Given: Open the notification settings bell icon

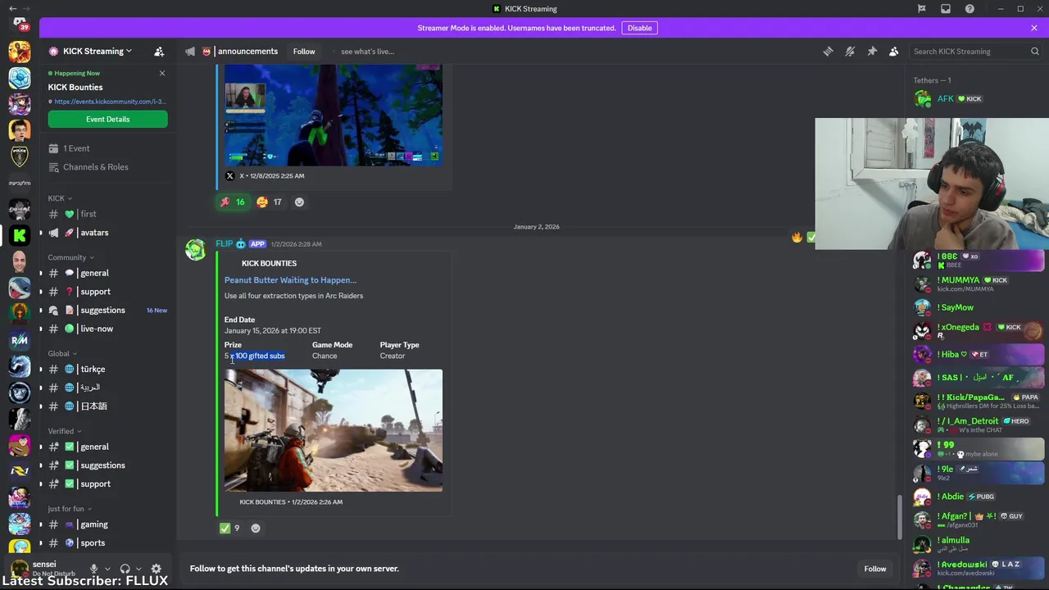Looking at the screenshot, I should click(x=850, y=51).
